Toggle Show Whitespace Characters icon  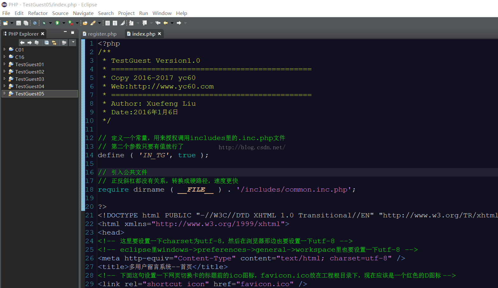point(115,23)
